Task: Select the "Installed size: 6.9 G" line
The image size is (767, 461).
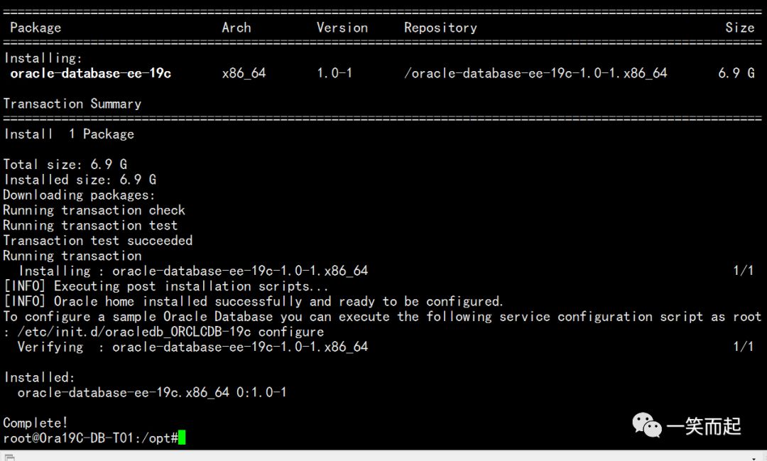Action: (80, 180)
